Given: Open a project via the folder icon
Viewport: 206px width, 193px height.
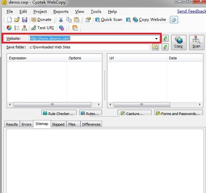Looking at the screenshot, I should pyautogui.click(x=17, y=20).
